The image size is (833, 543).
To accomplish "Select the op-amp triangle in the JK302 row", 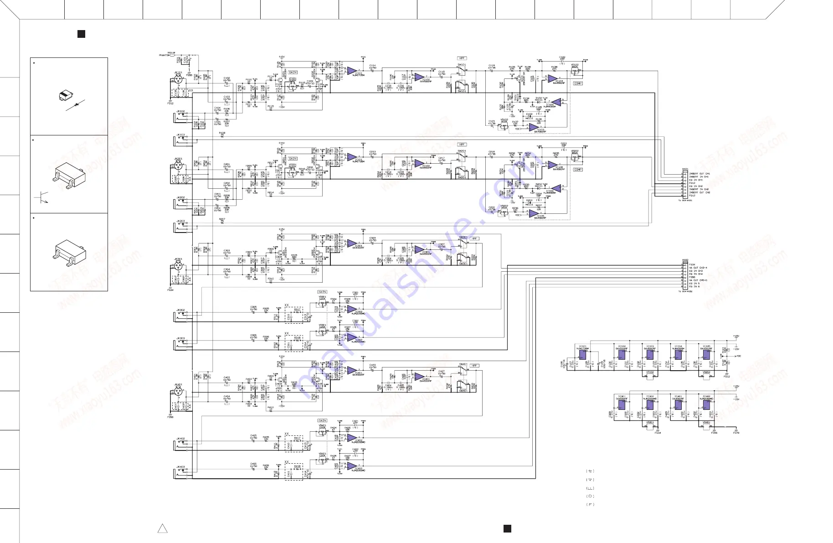I will pos(352,309).
